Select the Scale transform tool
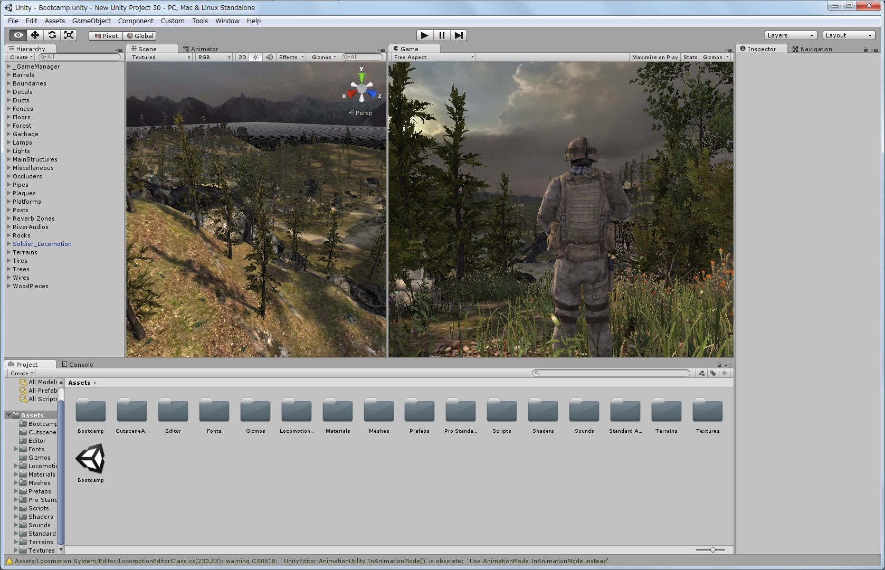The width and height of the screenshot is (885, 570). (x=69, y=35)
